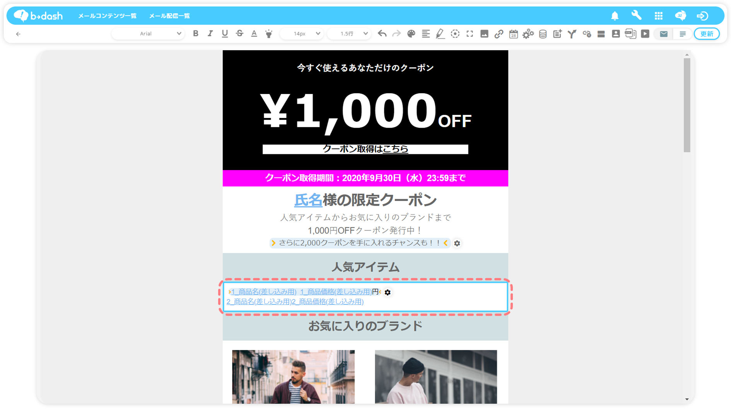Click the vertical scrollbar thumb
The width and height of the screenshot is (731, 411).
point(687,105)
